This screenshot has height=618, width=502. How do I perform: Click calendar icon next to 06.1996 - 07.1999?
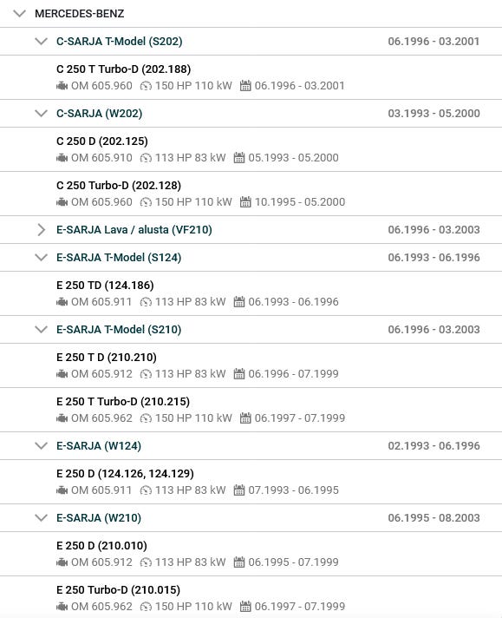tap(239, 374)
